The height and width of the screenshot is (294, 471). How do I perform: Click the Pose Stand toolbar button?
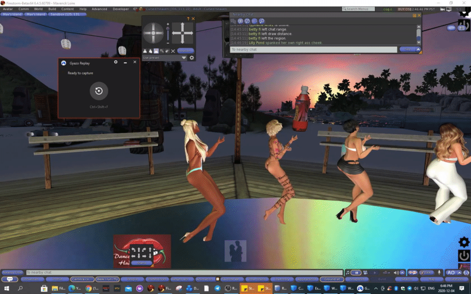pos(258,279)
